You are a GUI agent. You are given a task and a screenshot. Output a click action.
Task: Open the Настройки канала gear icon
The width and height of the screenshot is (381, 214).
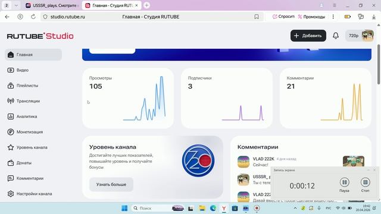11,194
